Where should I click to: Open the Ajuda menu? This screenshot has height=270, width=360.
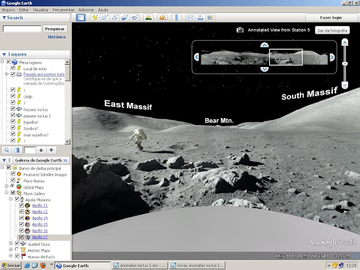103,10
